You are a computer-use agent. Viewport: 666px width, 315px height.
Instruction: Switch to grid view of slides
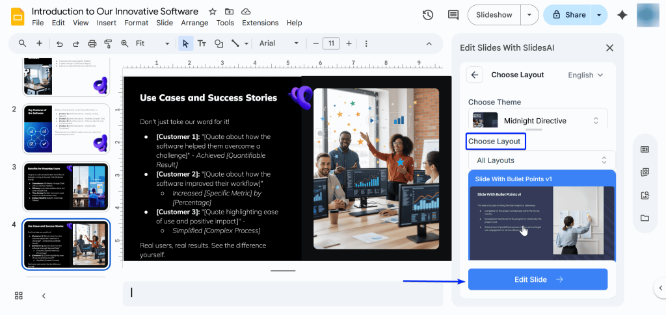[x=19, y=296]
